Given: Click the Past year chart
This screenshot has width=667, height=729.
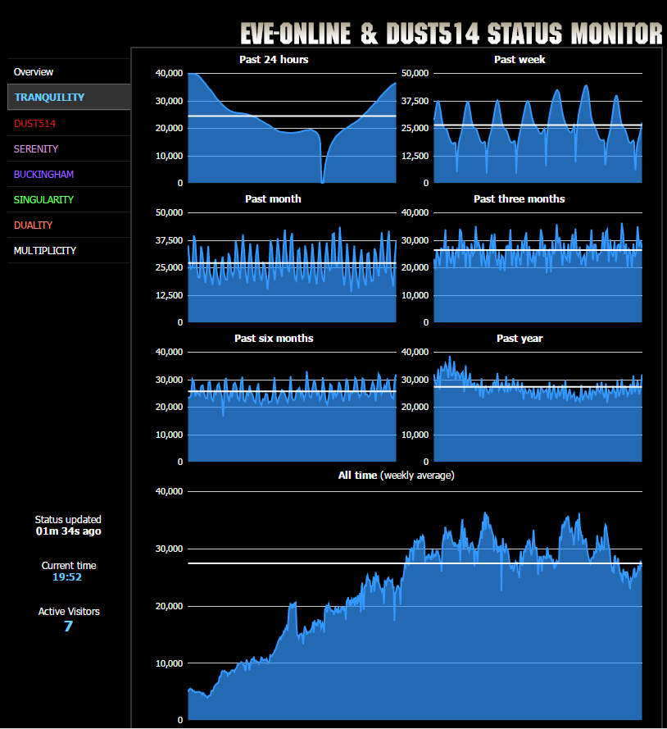Looking at the screenshot, I should coord(538,407).
